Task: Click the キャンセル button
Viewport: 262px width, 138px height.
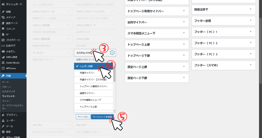Action: pyautogui.click(x=83, y=117)
